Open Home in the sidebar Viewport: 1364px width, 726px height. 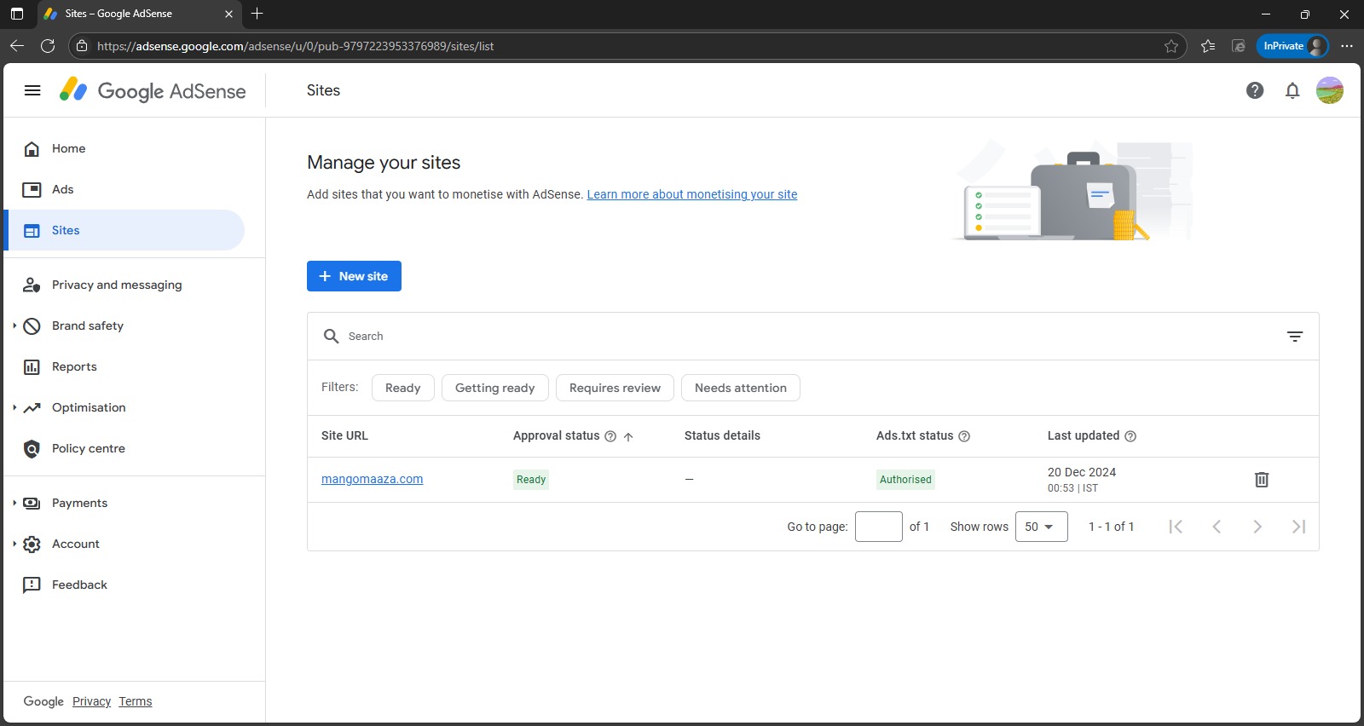pos(124,148)
